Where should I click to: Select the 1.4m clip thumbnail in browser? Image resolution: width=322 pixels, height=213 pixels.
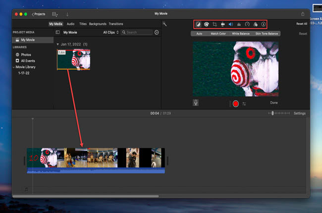click(73, 59)
